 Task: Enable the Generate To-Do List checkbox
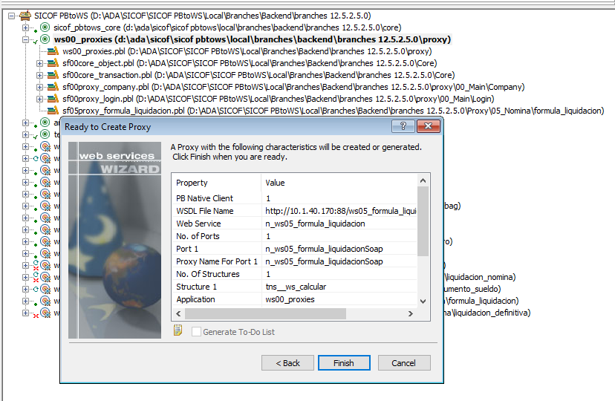(196, 332)
